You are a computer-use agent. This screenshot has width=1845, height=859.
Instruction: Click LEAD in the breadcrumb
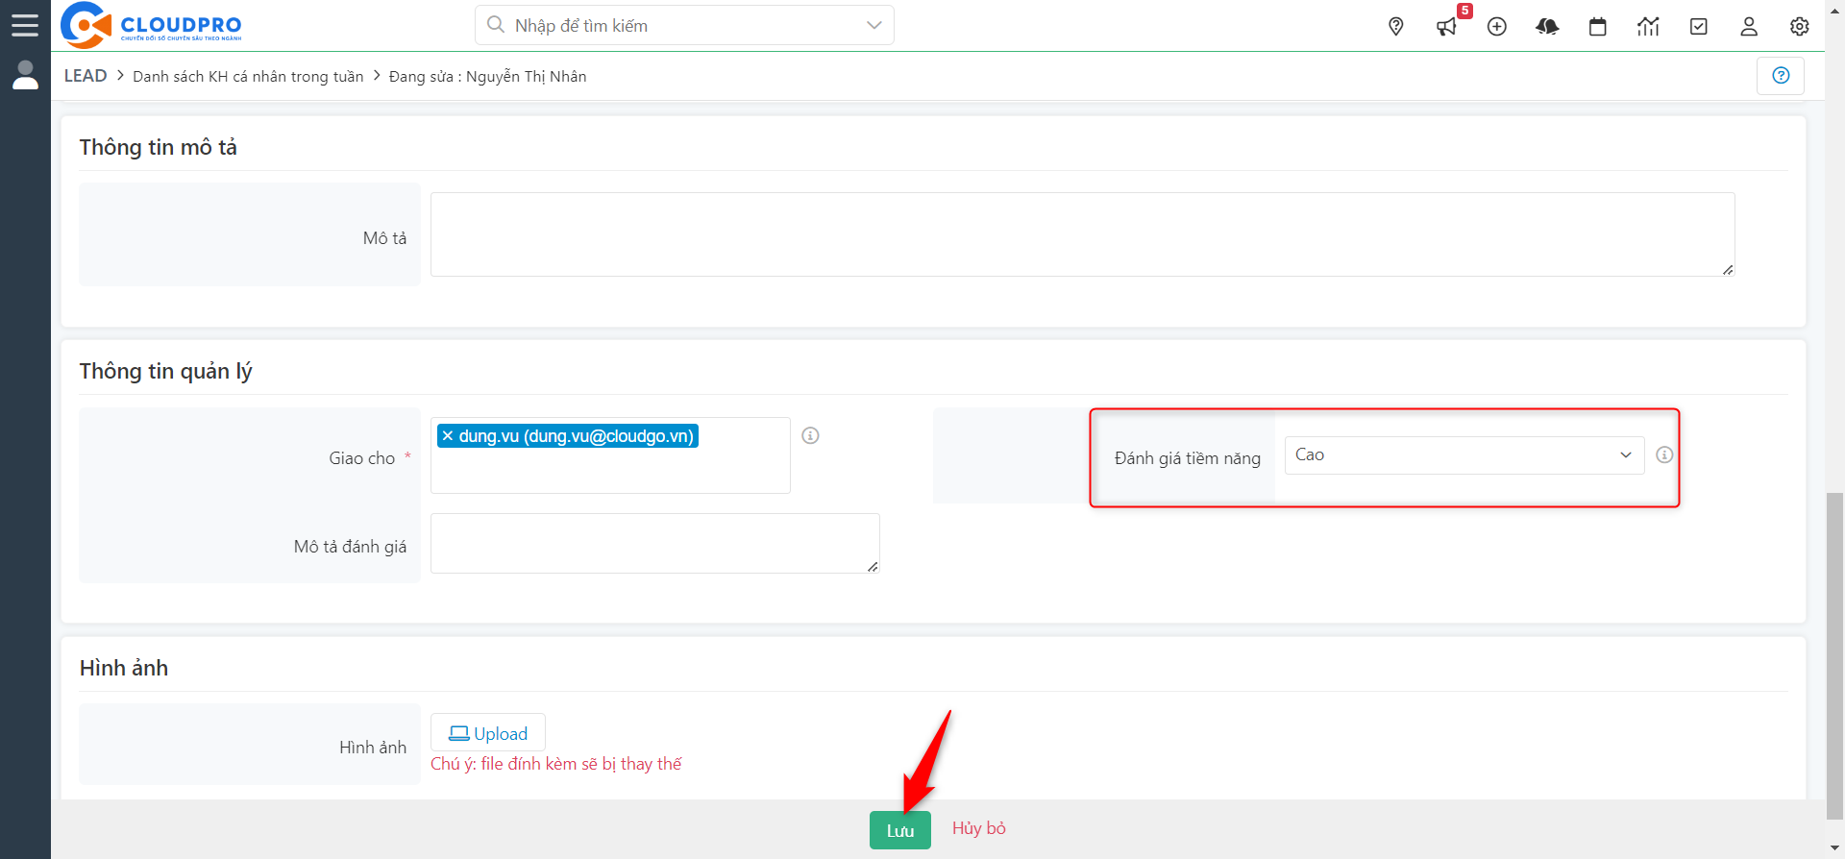click(86, 76)
